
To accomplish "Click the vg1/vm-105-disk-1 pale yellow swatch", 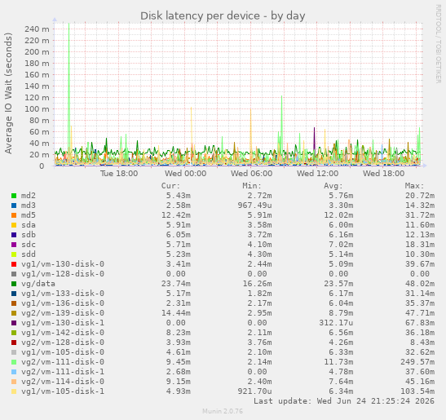I will tap(14, 391).
